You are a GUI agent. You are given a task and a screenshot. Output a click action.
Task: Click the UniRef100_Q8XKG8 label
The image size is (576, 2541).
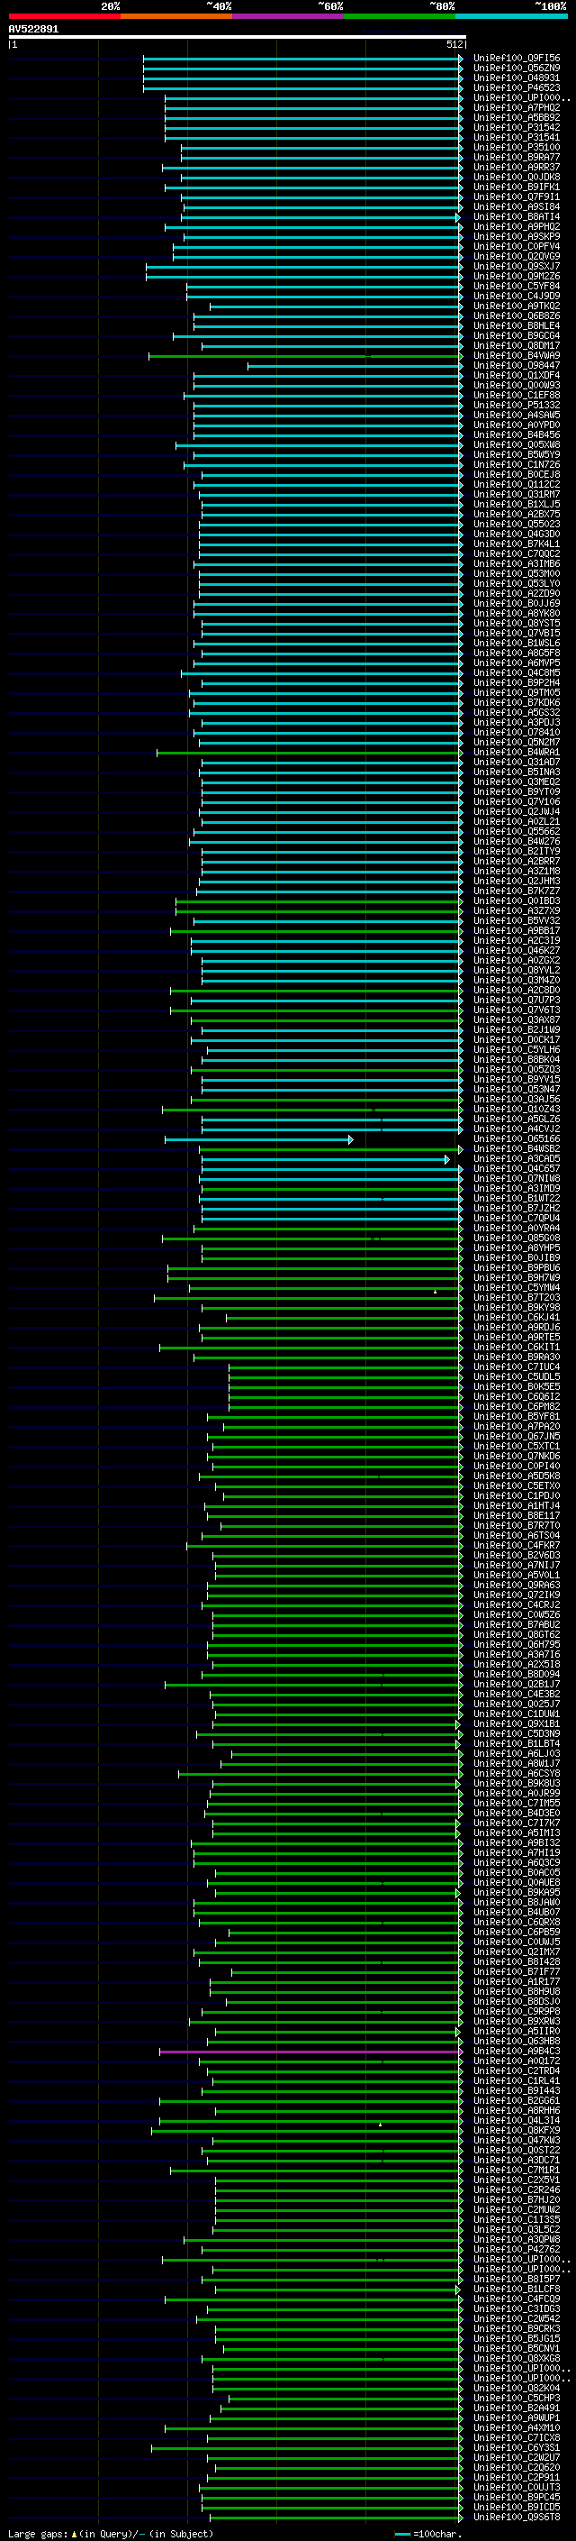[x=516, y=2359]
